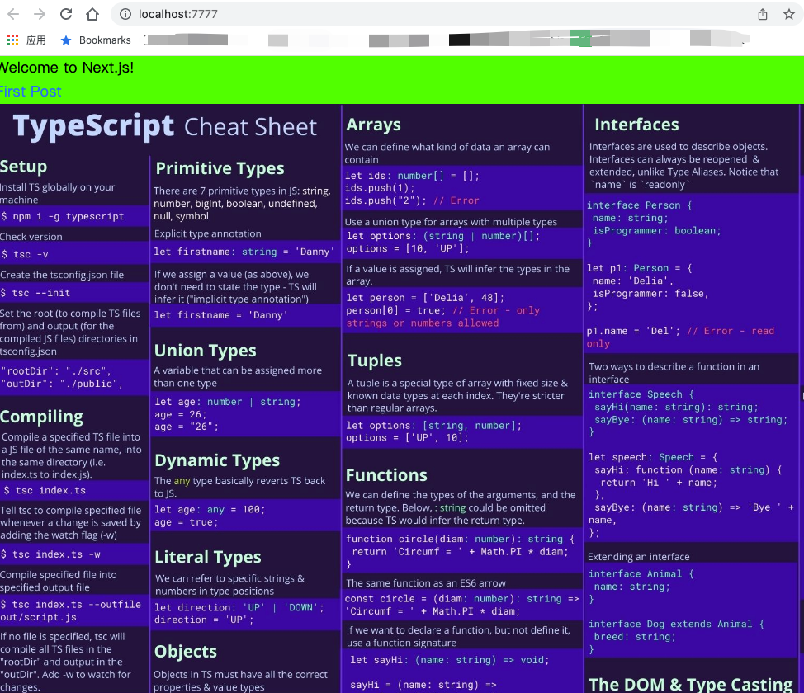The height and width of the screenshot is (693, 804).
Task: Click "let direction: 'UP' | 'DOWN';" code
Action: click(239, 607)
